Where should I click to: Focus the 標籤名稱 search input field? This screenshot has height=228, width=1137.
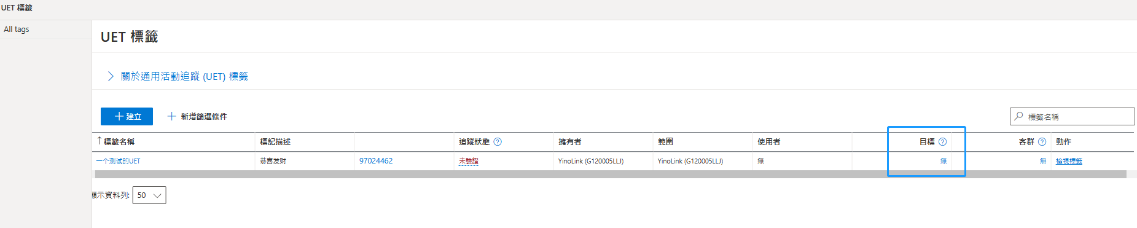(x=1072, y=116)
